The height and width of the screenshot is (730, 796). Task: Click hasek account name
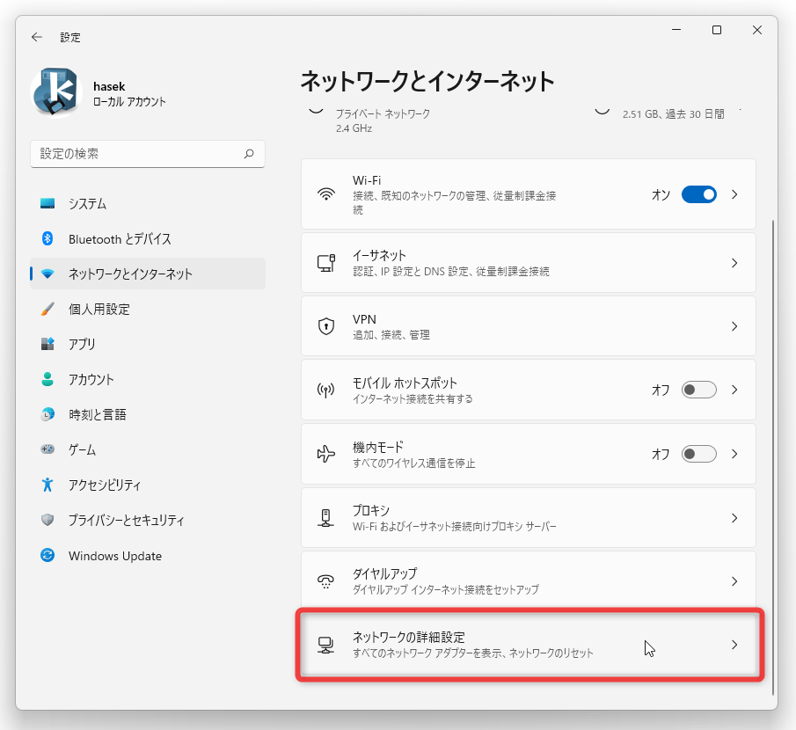[x=109, y=86]
